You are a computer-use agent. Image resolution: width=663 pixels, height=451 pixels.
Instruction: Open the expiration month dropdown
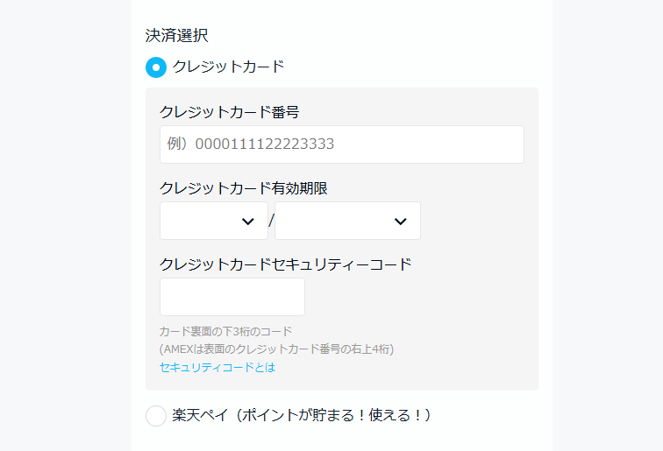click(213, 221)
